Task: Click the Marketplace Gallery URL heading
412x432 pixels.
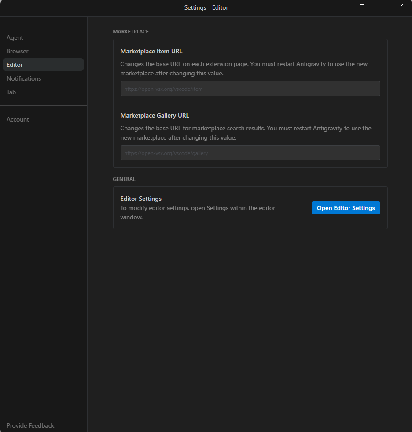Action: 154,115
